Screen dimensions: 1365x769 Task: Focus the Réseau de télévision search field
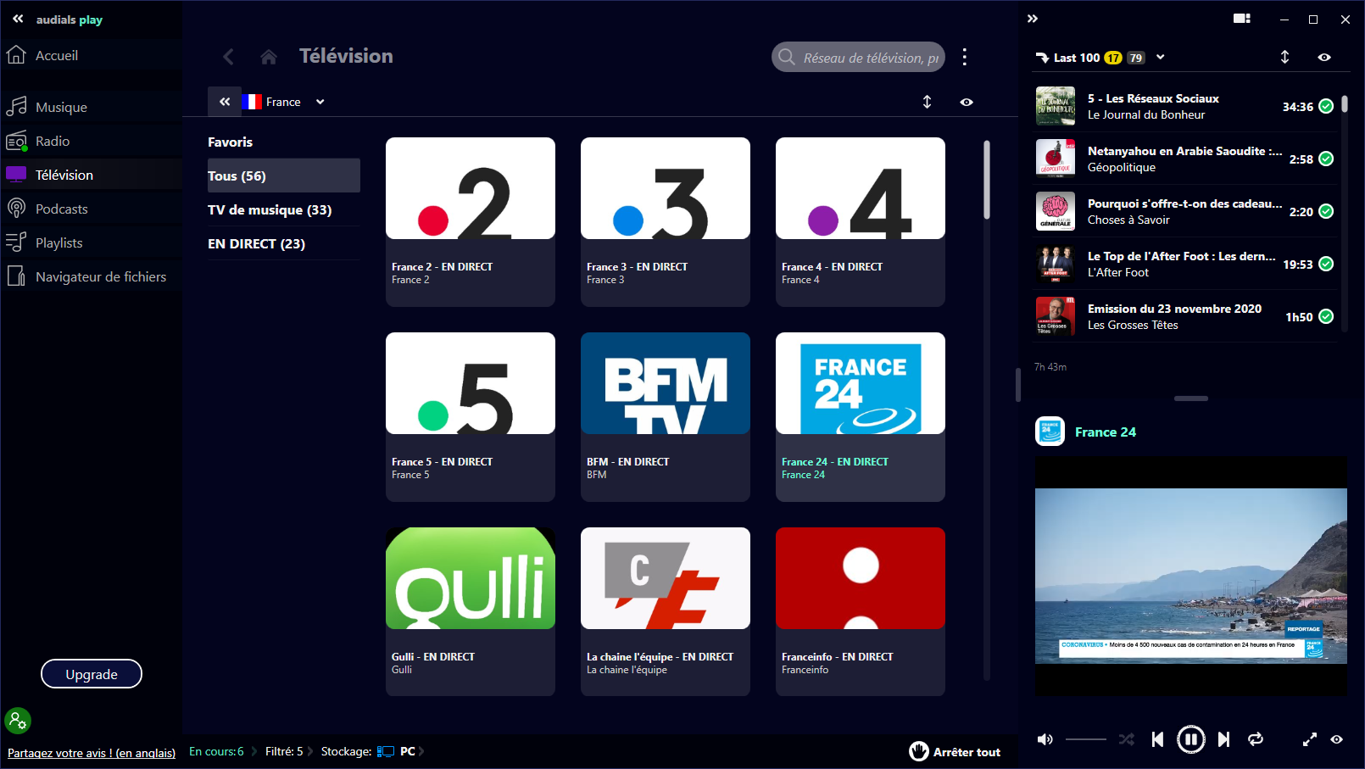pos(858,57)
